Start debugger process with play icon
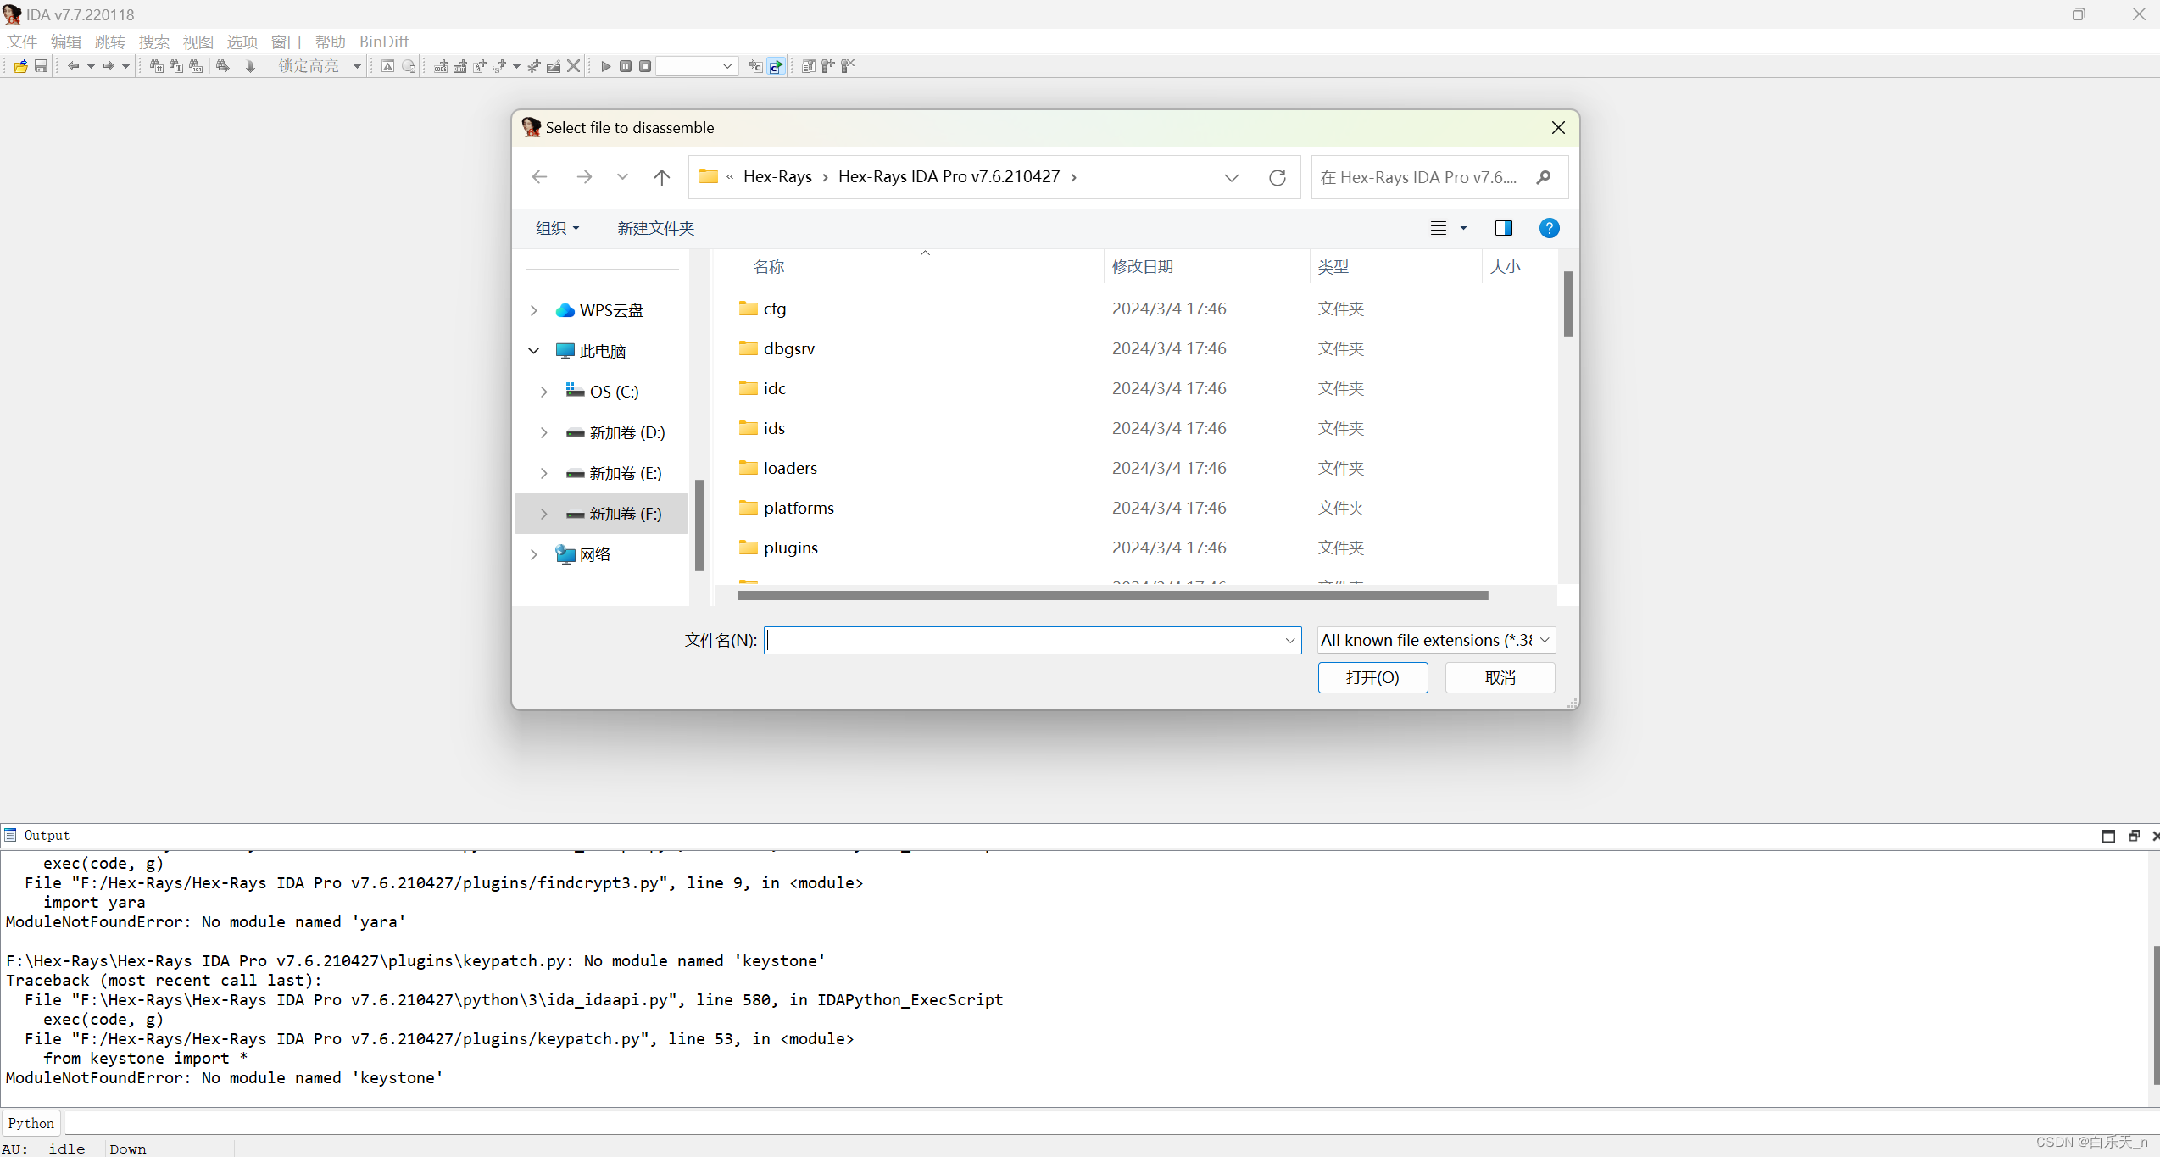Image resolution: width=2160 pixels, height=1157 pixels. pos(605,66)
